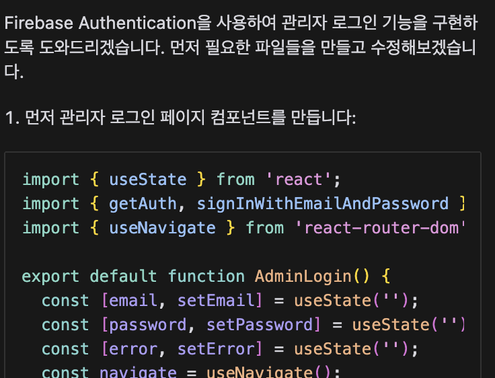Click setError in the const line
The height and width of the screenshot is (378, 495).
(217, 349)
